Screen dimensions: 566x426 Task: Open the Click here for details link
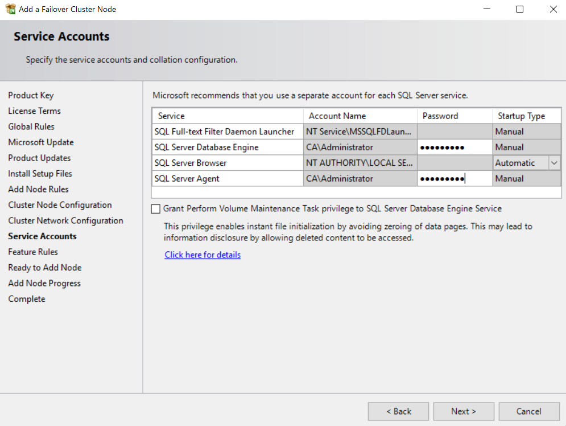click(x=203, y=255)
